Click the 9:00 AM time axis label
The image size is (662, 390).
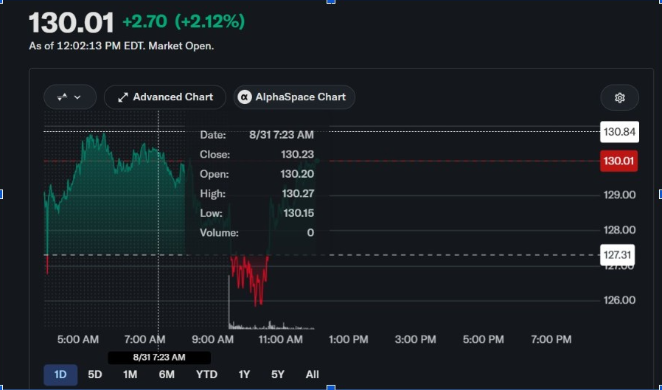[213, 339]
